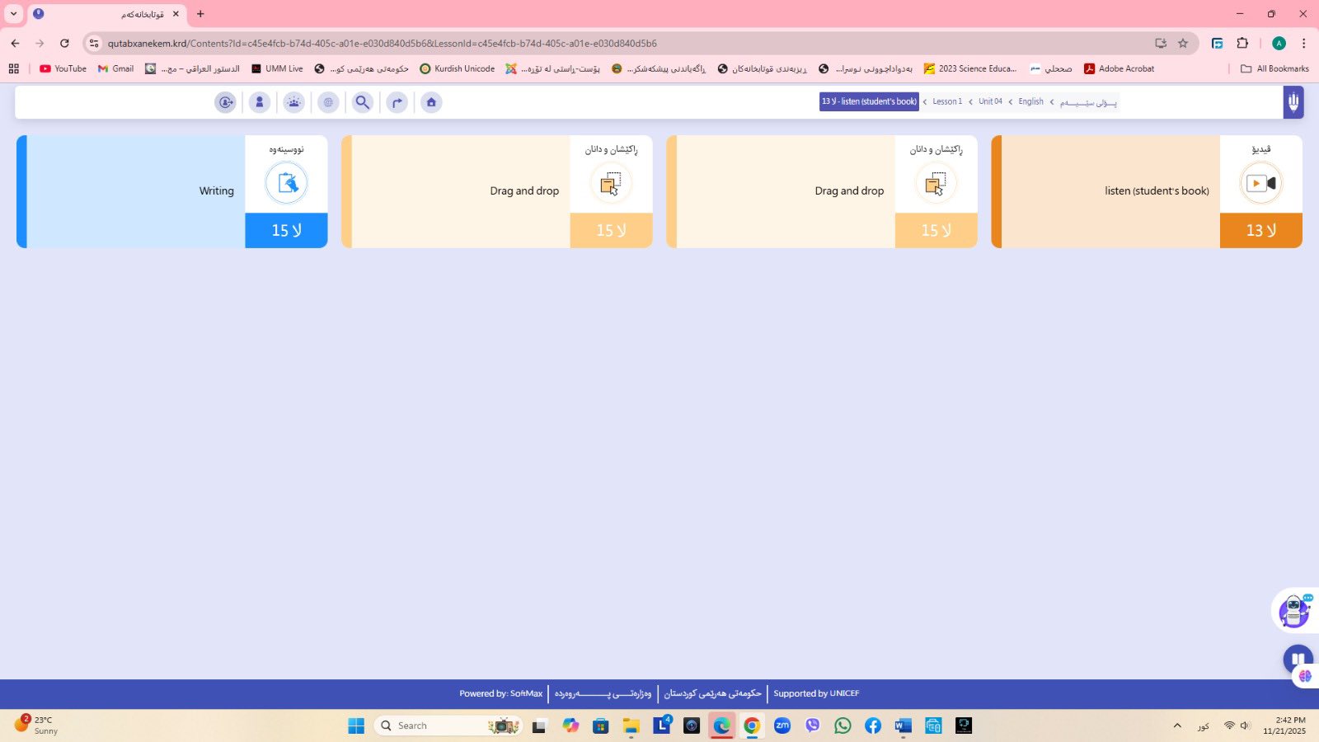Open the All Bookmarks folder
Screen dimensions: 1319x742
(x=1274, y=69)
